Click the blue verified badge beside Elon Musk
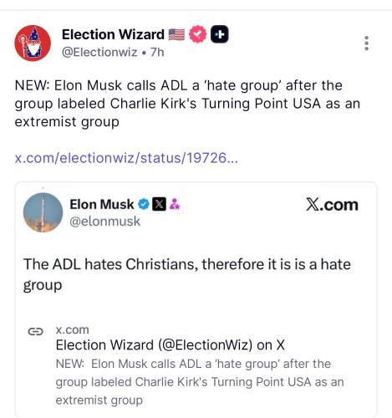 tap(144, 204)
